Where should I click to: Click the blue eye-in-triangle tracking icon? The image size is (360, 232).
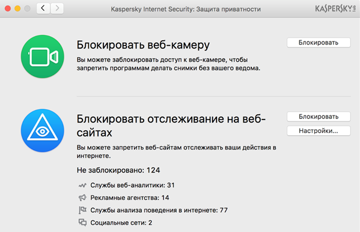(x=43, y=130)
